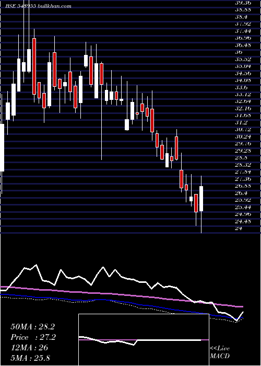Click the 33.6 price axis label
Screen dimensions: 261x366
coord(241,87)
